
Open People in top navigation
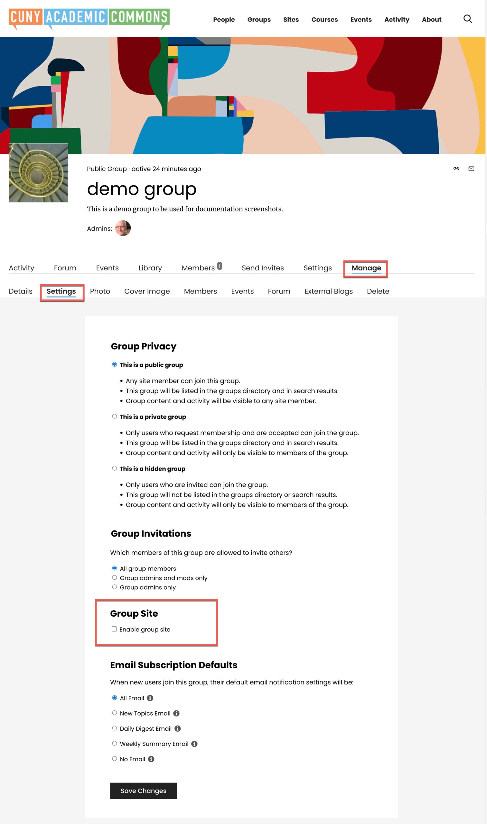[x=224, y=19]
